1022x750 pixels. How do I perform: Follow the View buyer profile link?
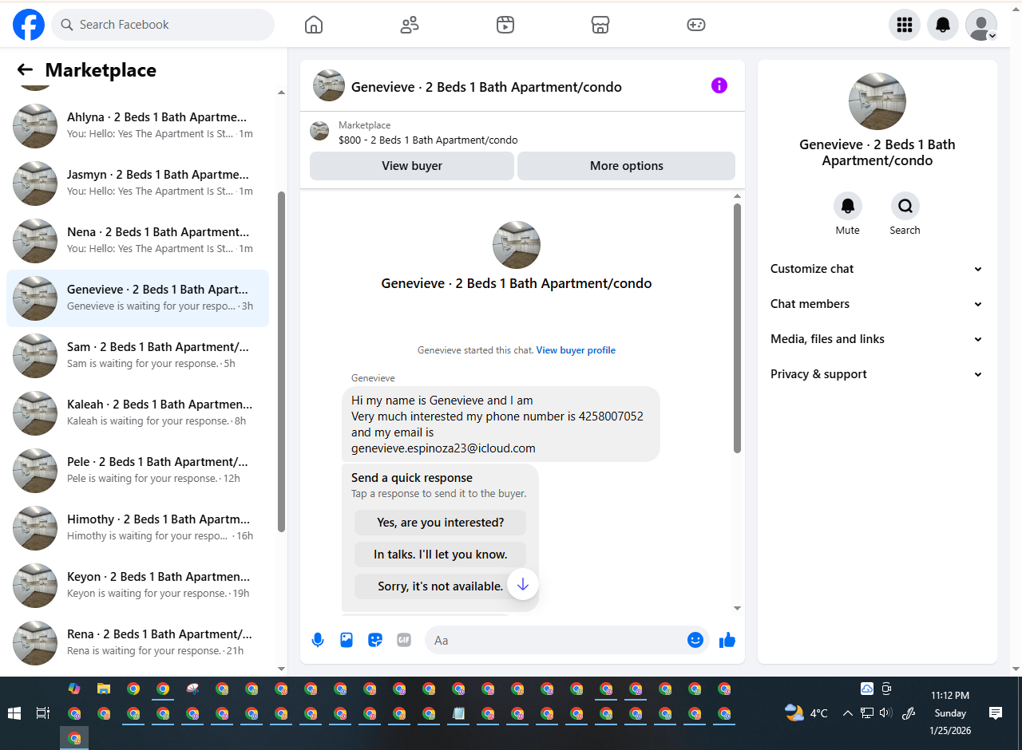point(576,350)
